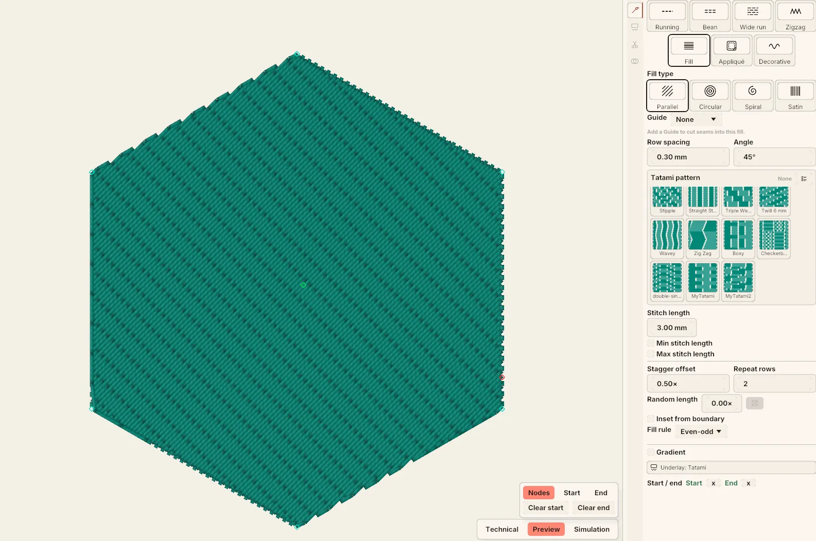Enable the Gradient checkbox
Image resolution: width=816 pixels, height=541 pixels.
651,452
